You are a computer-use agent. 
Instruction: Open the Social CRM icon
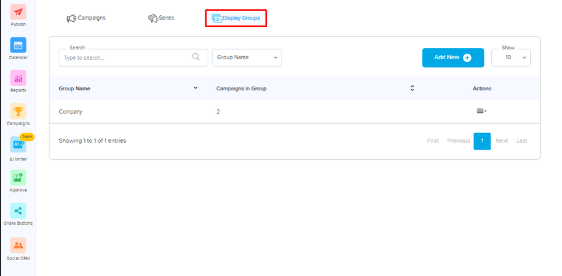18,245
